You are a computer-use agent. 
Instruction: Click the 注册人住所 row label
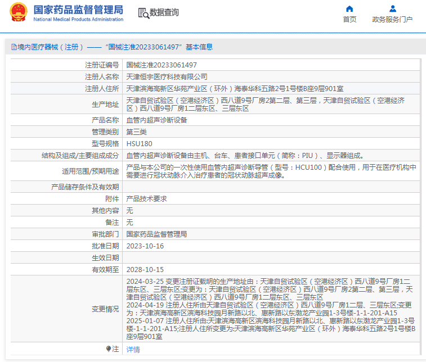[102, 89]
